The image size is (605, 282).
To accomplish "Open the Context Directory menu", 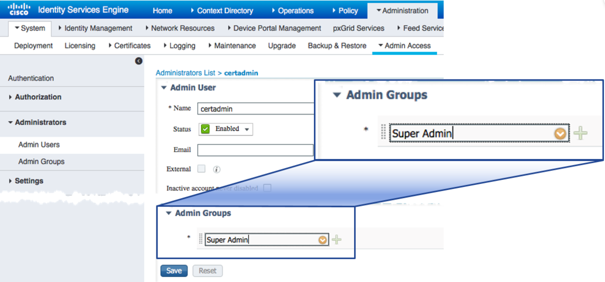I will 222,10.
